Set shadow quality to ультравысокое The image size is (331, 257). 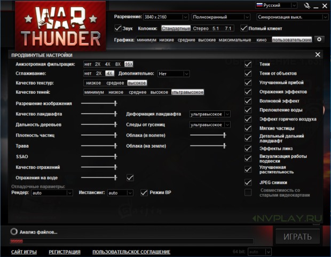click(187, 92)
